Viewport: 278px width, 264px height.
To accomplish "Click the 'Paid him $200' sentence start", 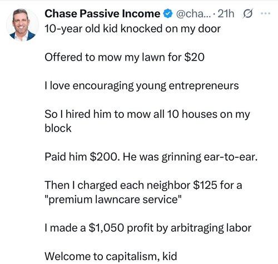I will [x=81, y=157].
